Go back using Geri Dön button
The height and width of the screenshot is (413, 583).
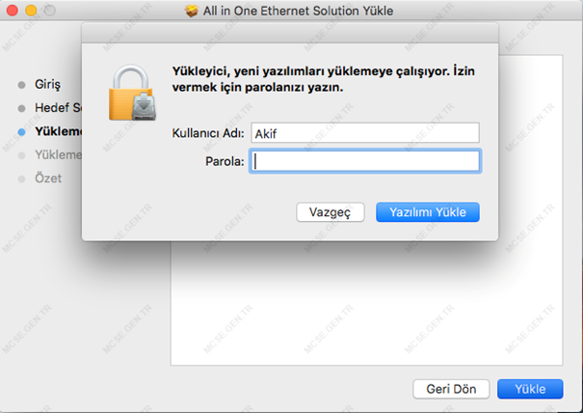tap(451, 389)
